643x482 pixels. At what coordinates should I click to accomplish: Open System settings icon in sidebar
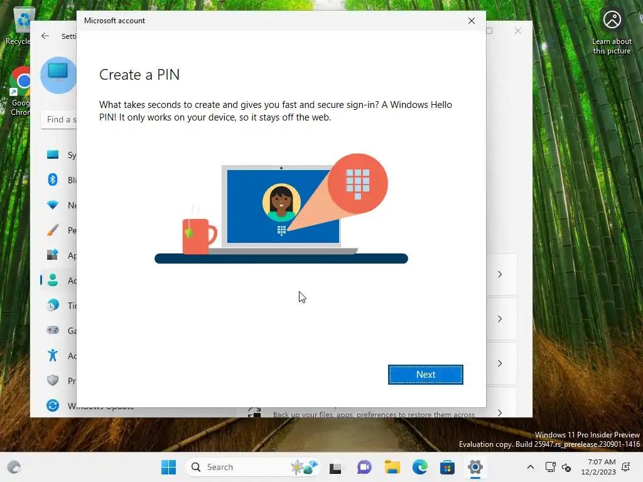tap(53, 155)
